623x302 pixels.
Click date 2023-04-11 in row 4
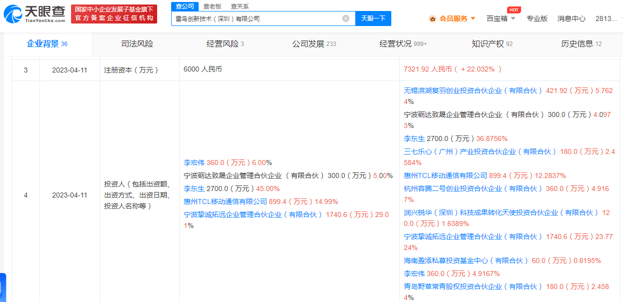click(x=70, y=195)
